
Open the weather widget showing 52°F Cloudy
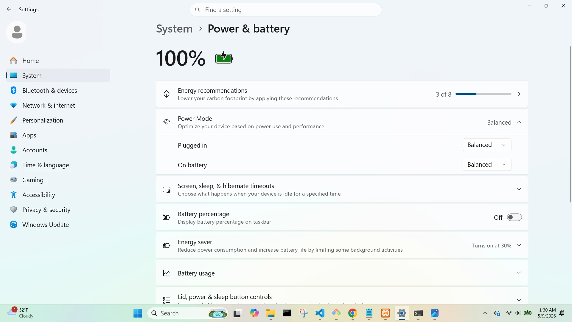(21, 313)
